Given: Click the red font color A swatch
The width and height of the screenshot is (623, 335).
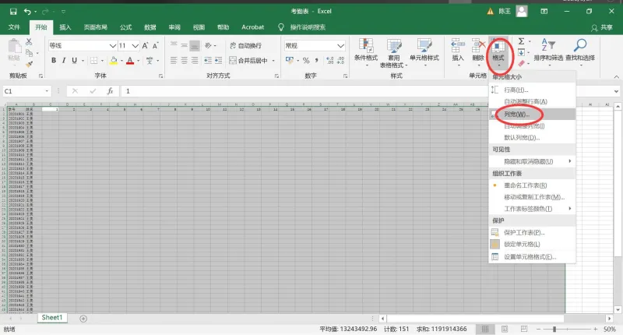Looking at the screenshot, I should point(130,61).
